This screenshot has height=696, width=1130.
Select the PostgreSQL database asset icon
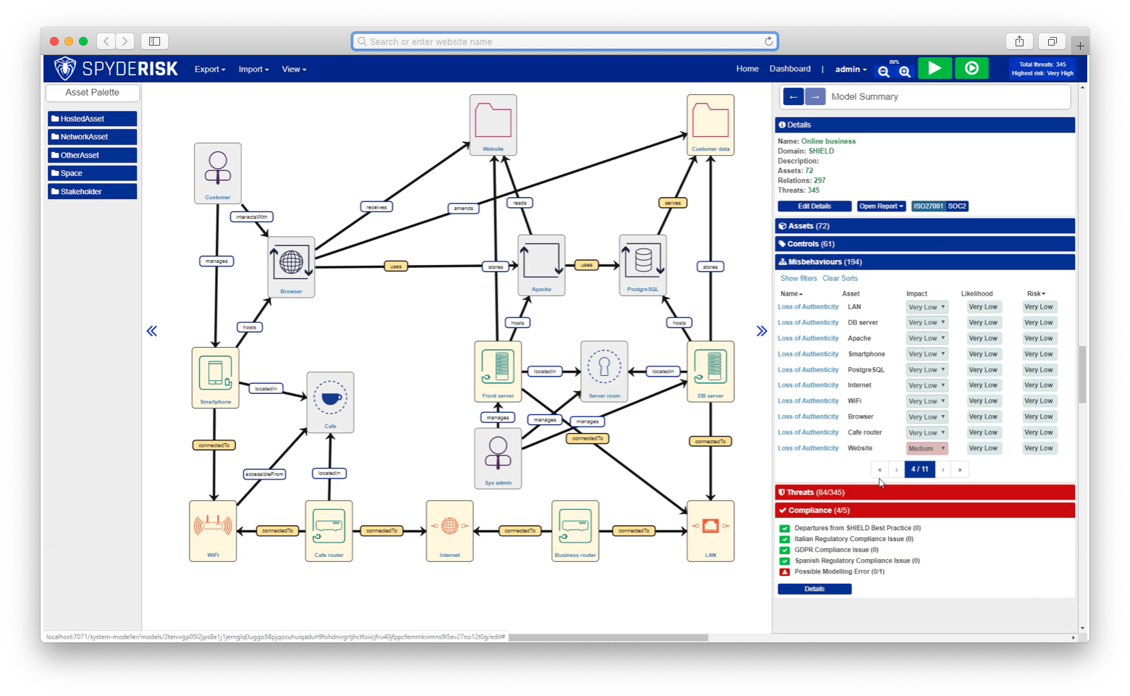coord(643,261)
